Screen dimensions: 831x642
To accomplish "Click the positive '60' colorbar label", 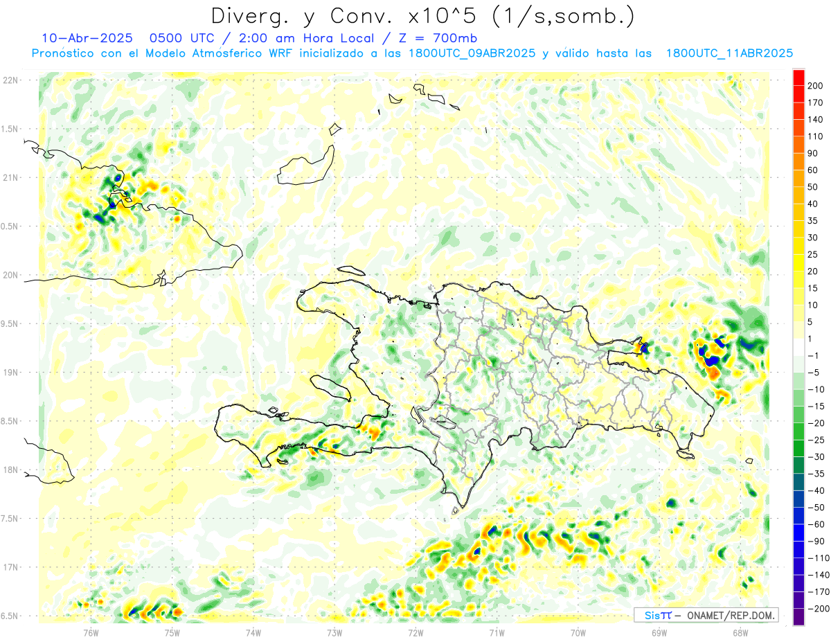I will coord(813,170).
